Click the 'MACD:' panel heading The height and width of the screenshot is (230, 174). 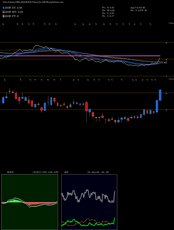10,172
